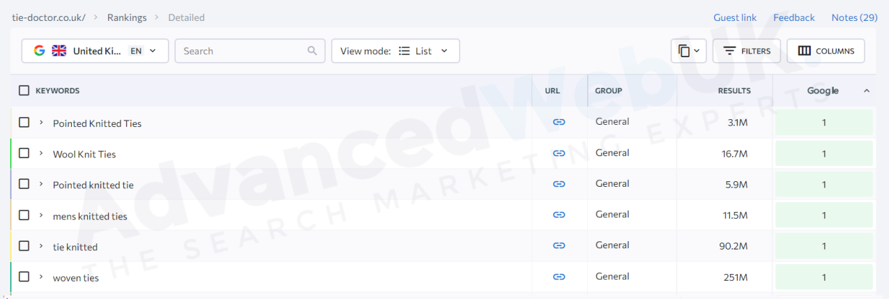This screenshot has width=889, height=299.
Task: Open URL link icon for Wool Knit Ties
Action: [559, 153]
